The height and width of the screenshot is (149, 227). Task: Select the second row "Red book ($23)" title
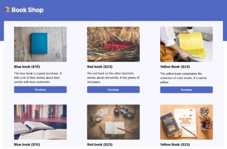pyautogui.click(x=100, y=144)
